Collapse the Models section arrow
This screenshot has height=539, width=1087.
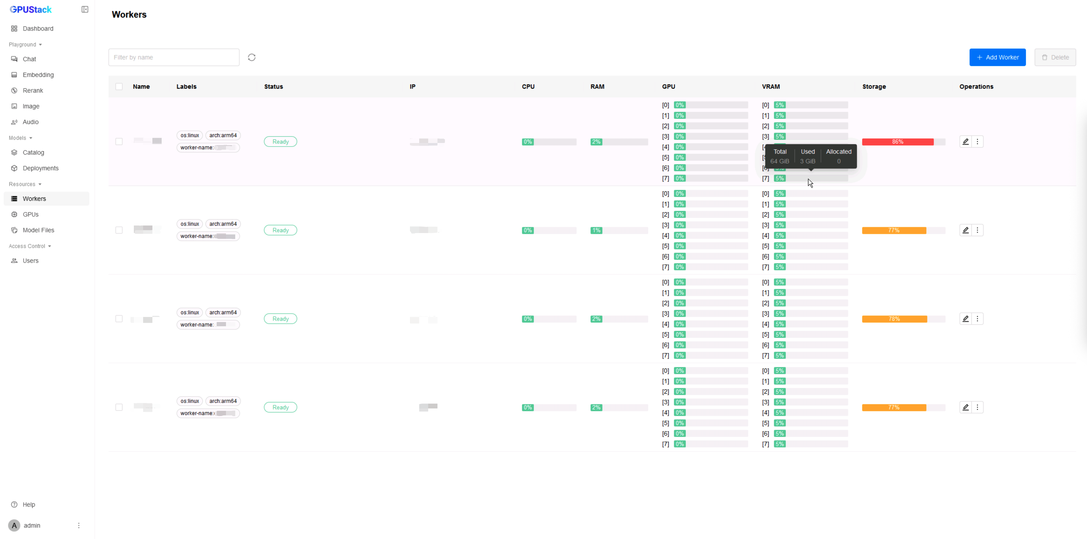31,138
